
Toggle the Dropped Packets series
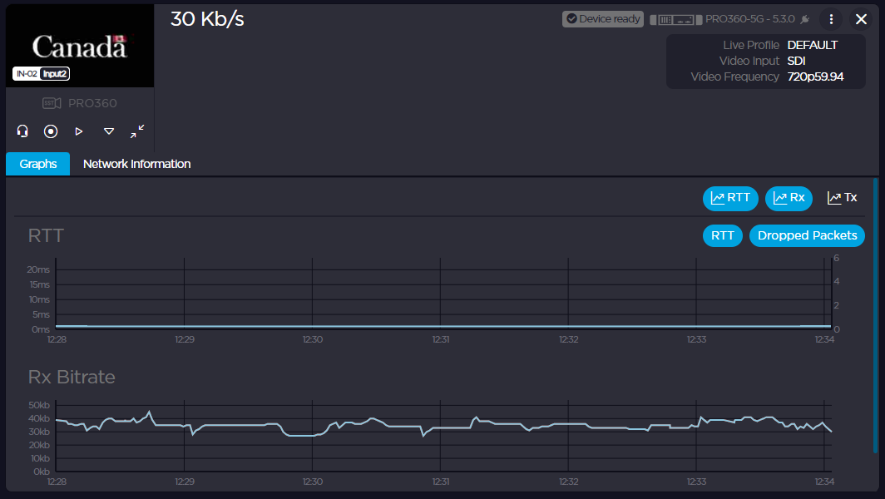(x=807, y=235)
